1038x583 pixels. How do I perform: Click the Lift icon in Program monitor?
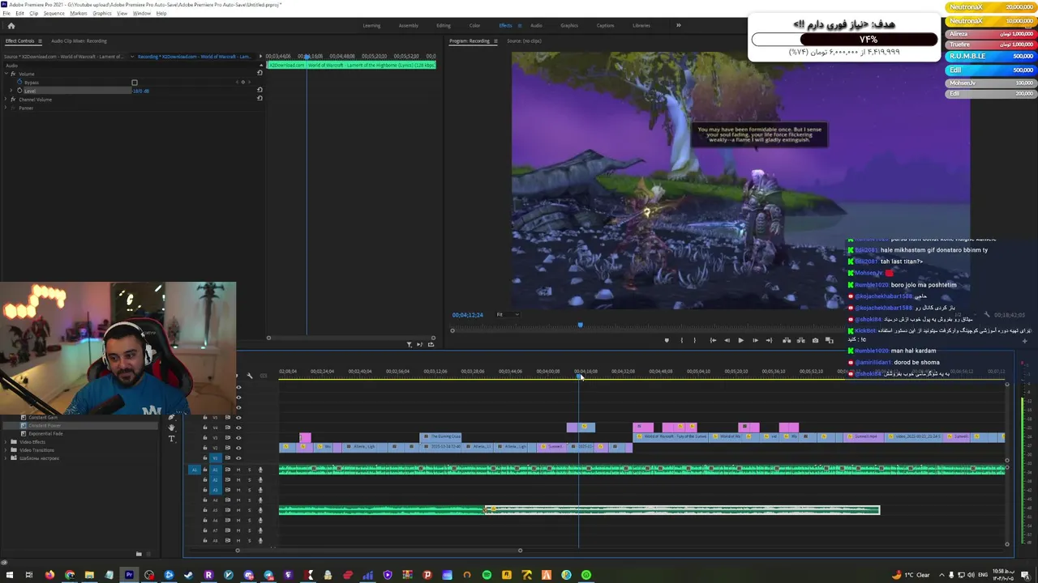click(787, 340)
